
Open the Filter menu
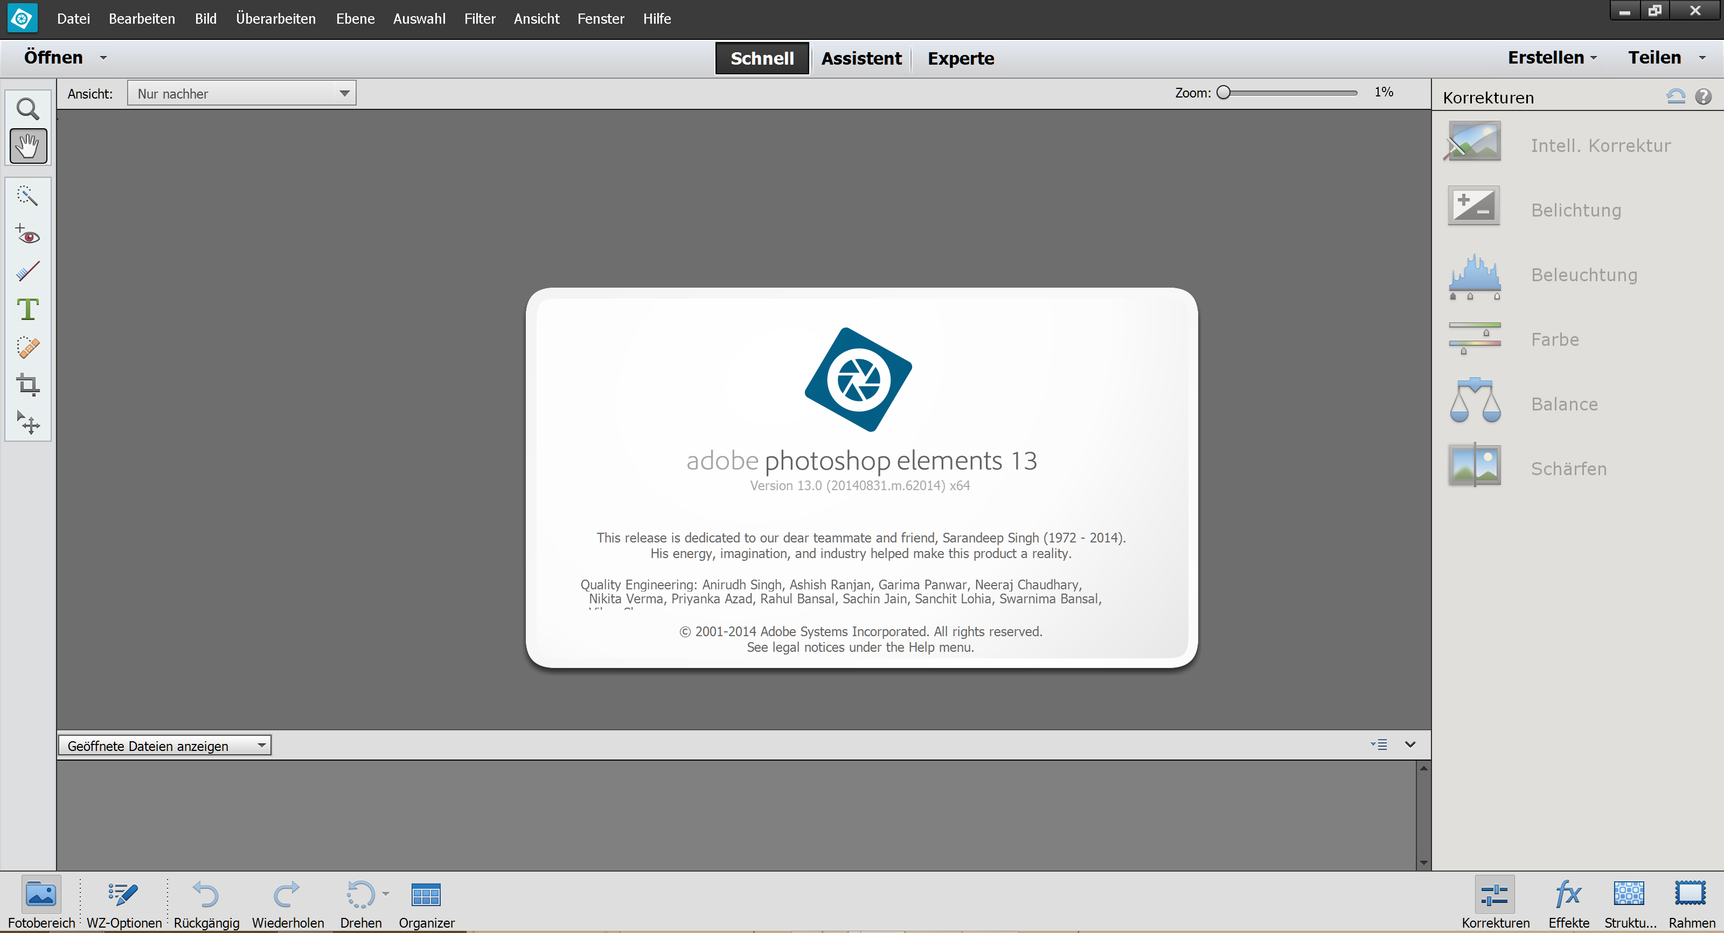(480, 19)
